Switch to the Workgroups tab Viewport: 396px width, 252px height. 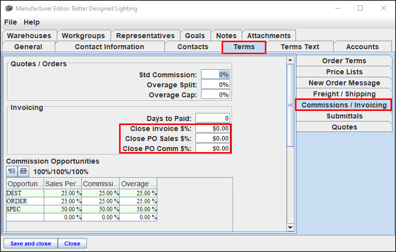pyautogui.click(x=83, y=36)
